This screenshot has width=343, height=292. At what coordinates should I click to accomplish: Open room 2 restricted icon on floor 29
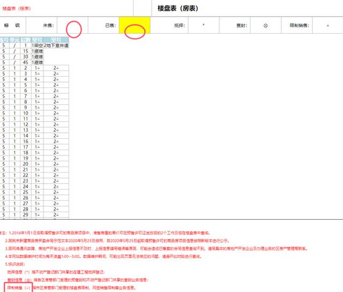(x=57, y=215)
